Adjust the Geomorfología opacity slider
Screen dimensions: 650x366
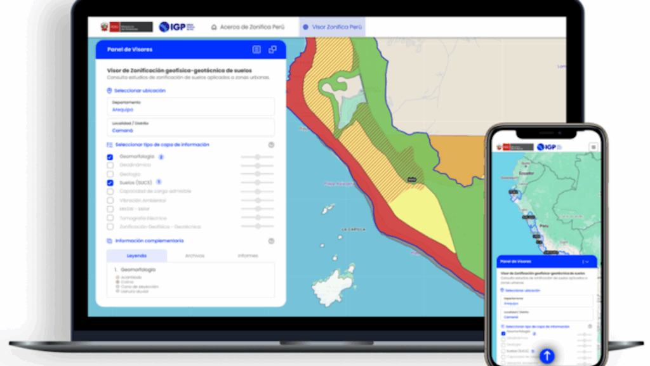pos(257,157)
